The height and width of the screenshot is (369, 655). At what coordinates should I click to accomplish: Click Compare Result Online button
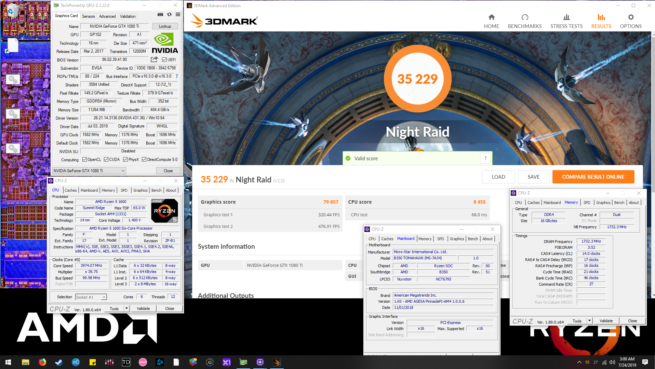point(593,177)
